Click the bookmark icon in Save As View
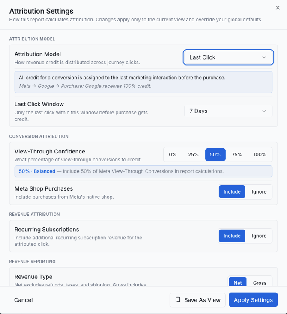Screen dimensions: 287x314 pyautogui.click(x=178, y=300)
